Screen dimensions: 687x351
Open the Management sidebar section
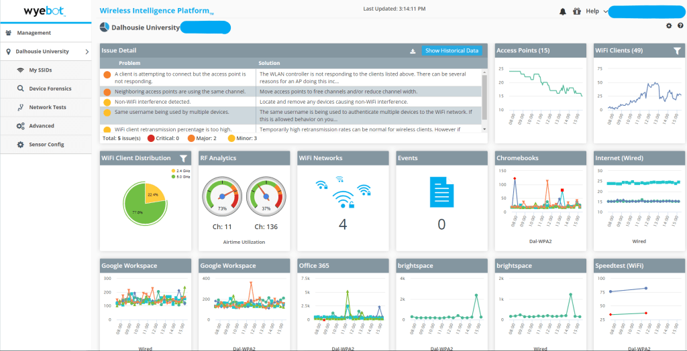coord(34,33)
